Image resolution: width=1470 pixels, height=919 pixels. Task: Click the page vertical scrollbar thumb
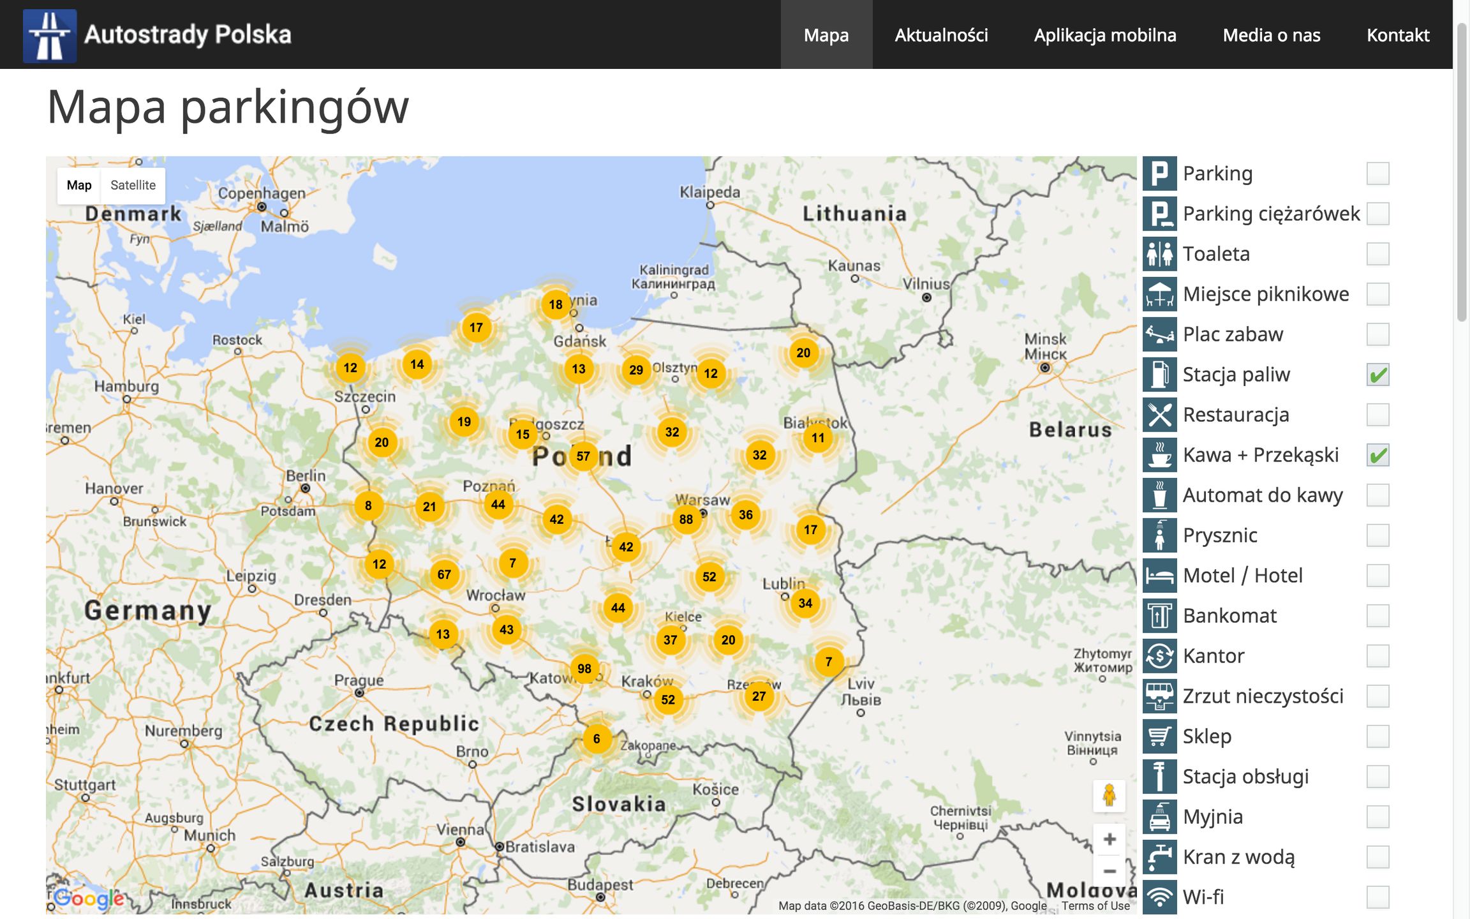tap(1462, 172)
